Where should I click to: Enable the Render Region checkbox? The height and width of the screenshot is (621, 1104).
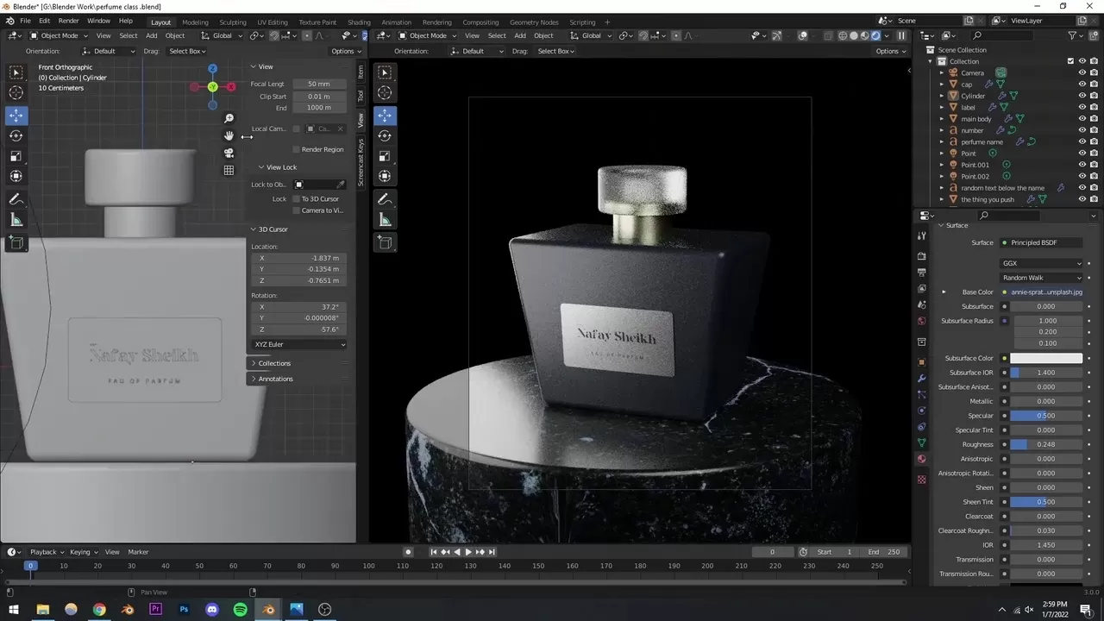coord(296,149)
